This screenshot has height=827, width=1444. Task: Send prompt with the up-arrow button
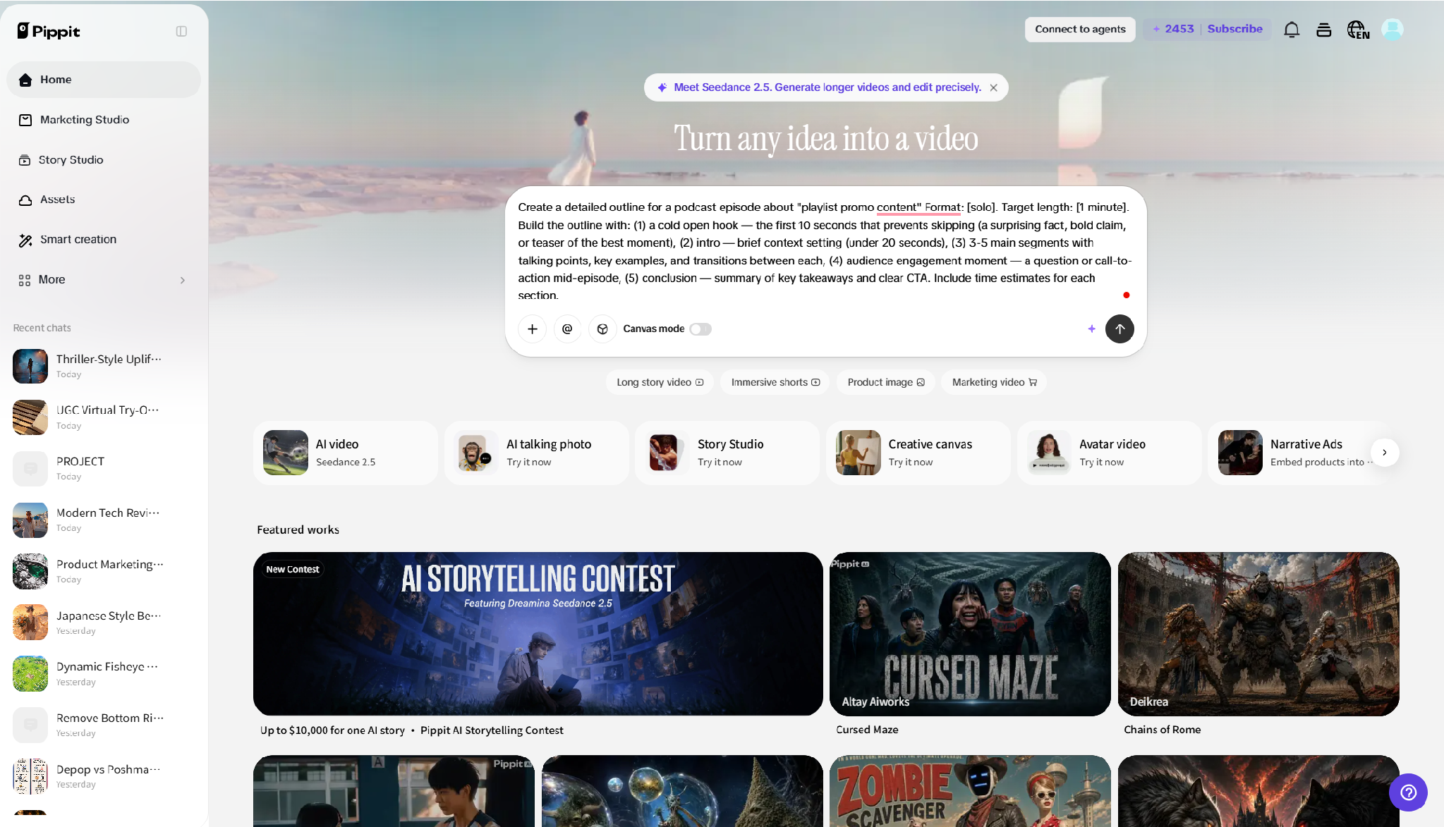click(x=1120, y=329)
